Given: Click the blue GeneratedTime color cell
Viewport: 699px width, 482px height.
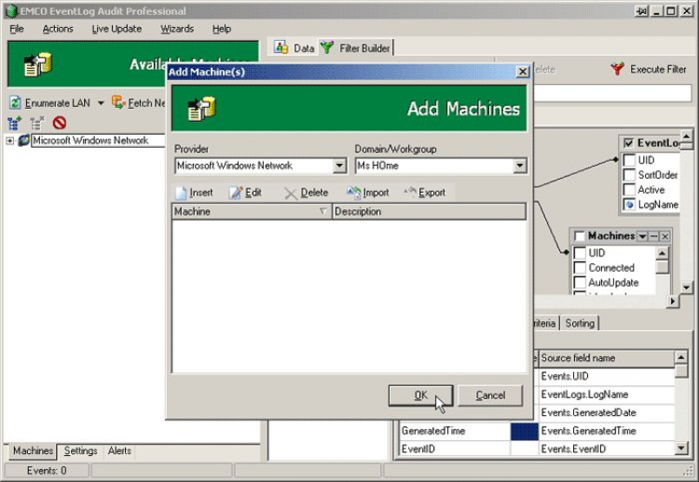Looking at the screenshot, I should tap(524, 431).
